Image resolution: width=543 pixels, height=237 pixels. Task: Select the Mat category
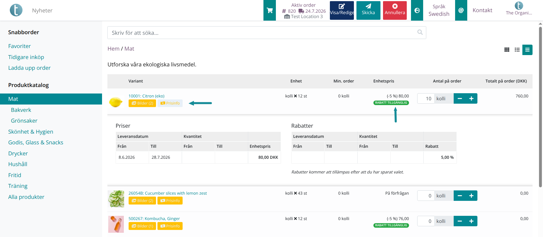pos(51,99)
